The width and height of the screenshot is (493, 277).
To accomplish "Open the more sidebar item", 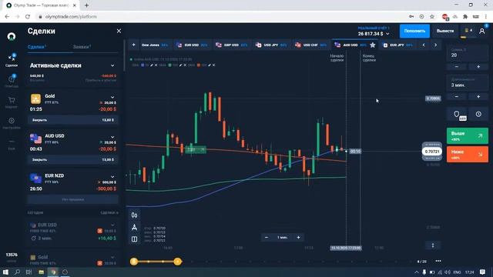I will 12,144.
